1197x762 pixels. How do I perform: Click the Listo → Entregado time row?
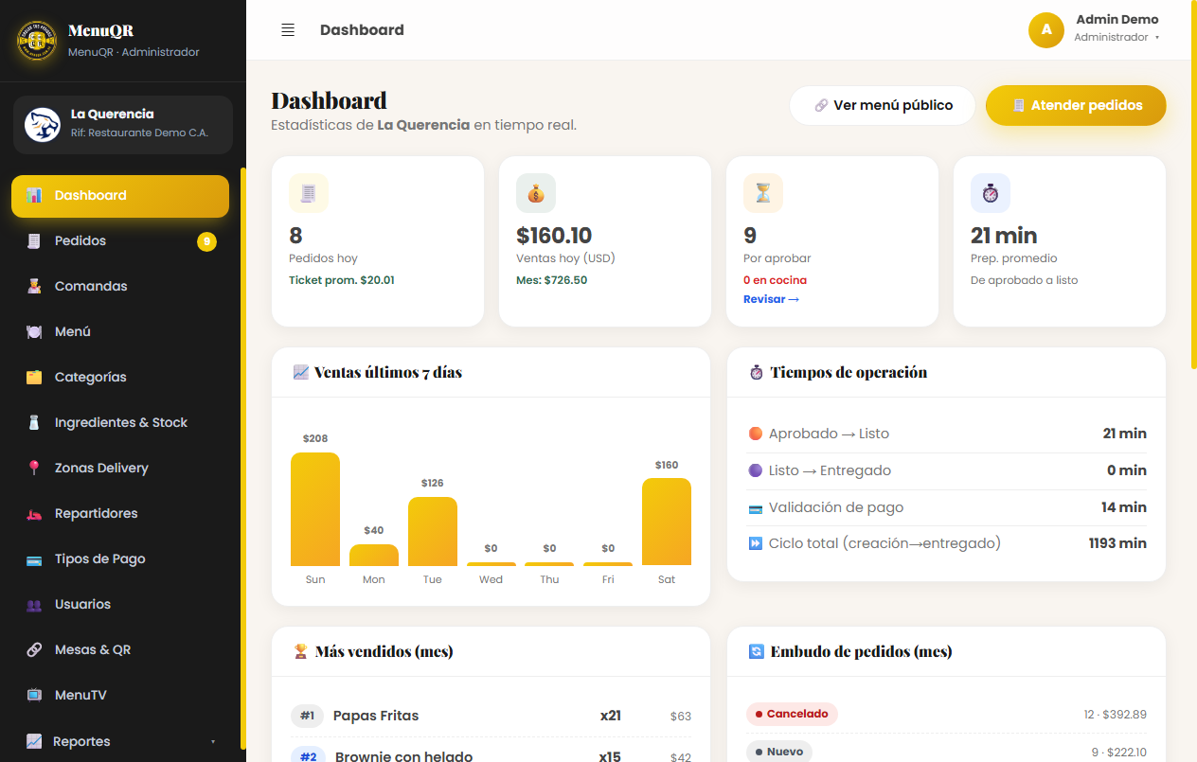[947, 470]
